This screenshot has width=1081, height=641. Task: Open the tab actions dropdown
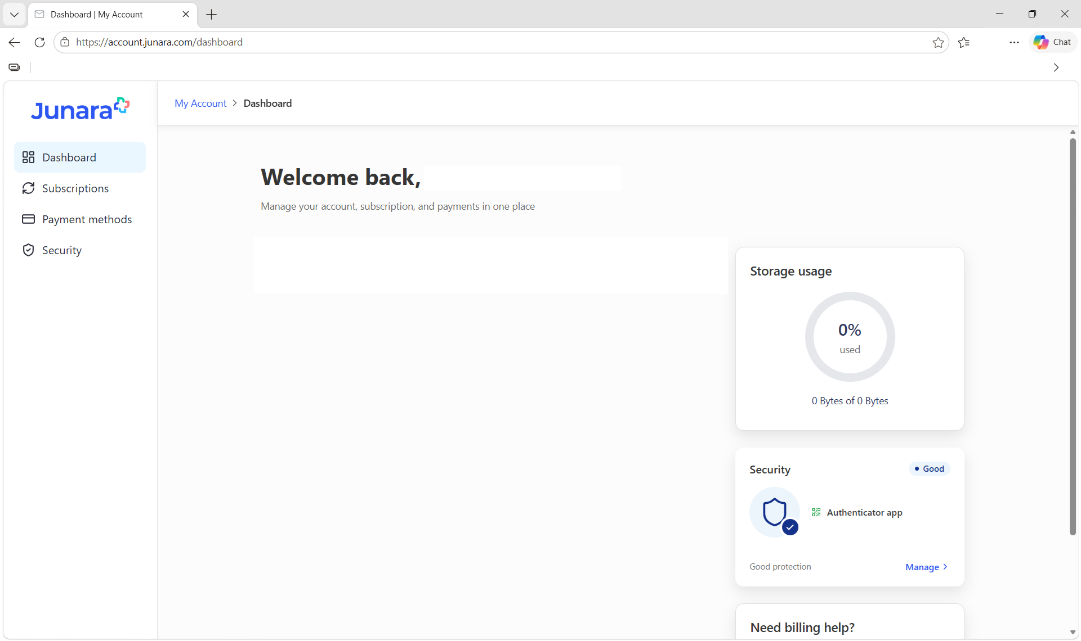tap(15, 15)
